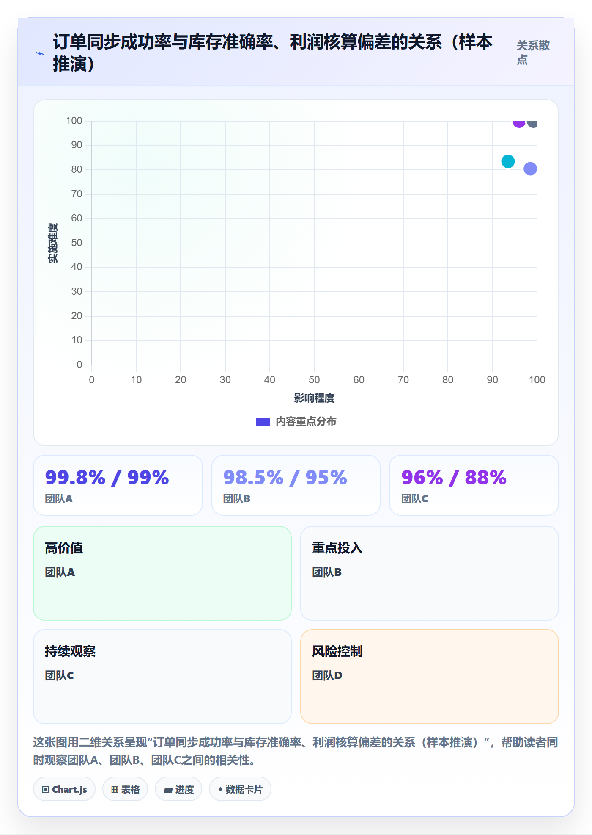Select the 风险控制 quadrant card
This screenshot has width=592, height=835.
click(x=430, y=677)
